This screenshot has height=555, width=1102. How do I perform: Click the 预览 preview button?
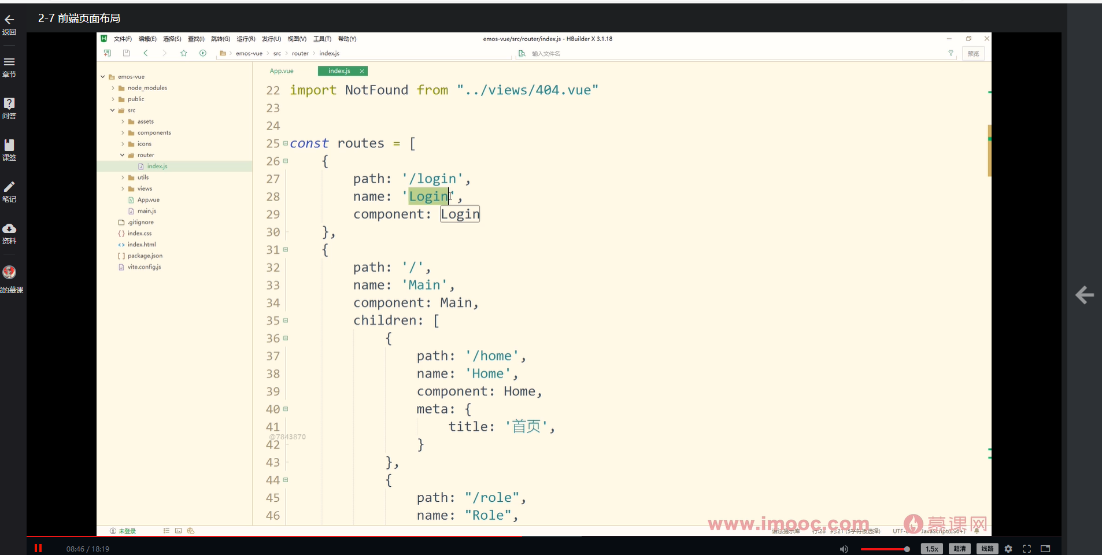tap(974, 53)
